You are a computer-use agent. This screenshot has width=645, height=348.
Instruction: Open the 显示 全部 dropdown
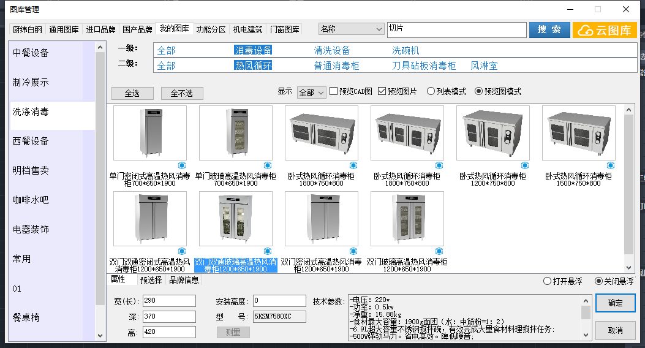pyautogui.click(x=311, y=93)
